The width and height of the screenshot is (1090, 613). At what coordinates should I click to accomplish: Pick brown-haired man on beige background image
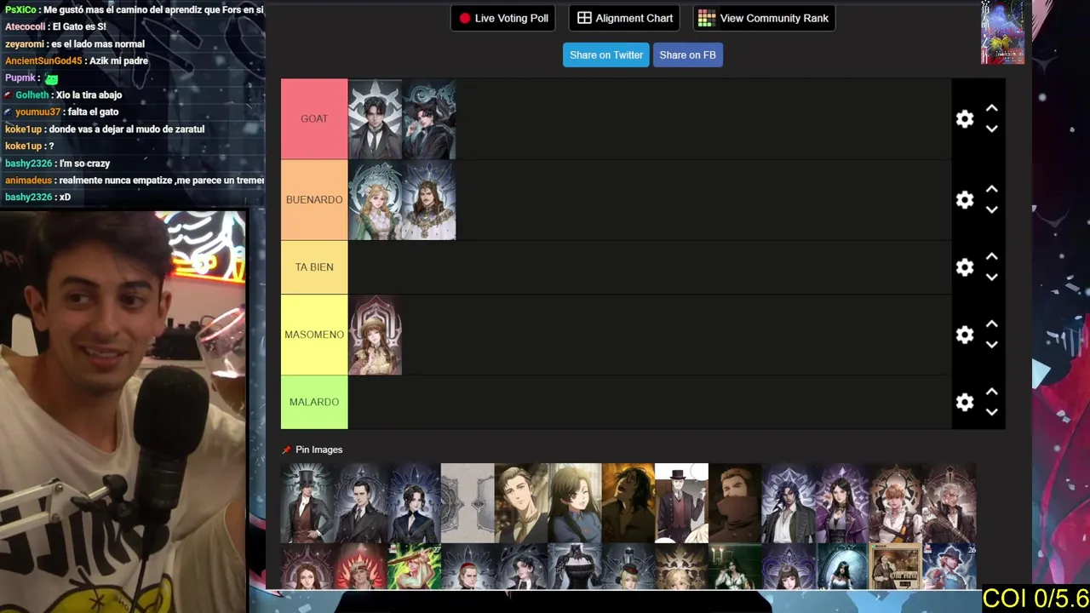[x=521, y=503]
